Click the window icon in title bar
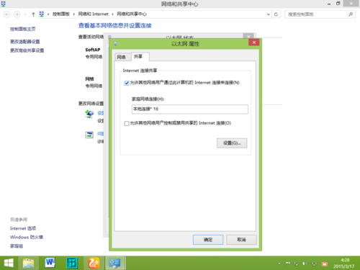 (x=4, y=4)
